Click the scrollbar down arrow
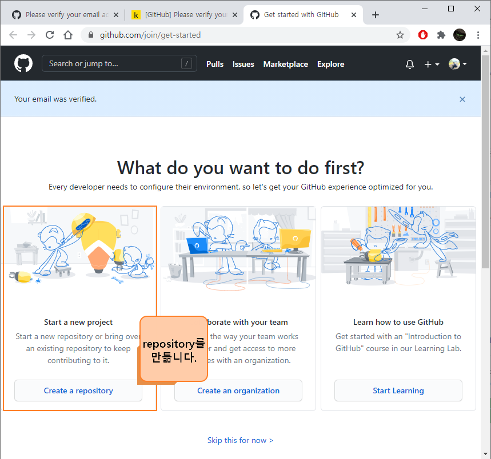This screenshot has height=459, width=491. click(486, 453)
